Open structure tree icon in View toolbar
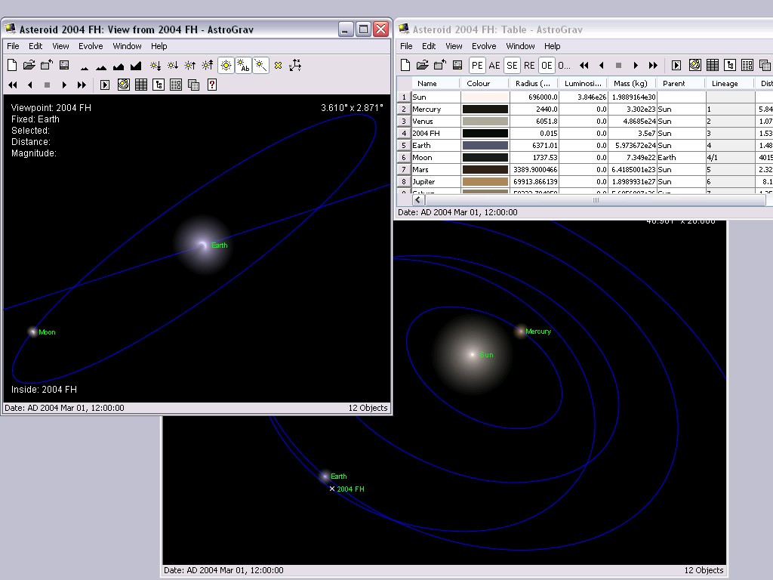 [x=159, y=85]
